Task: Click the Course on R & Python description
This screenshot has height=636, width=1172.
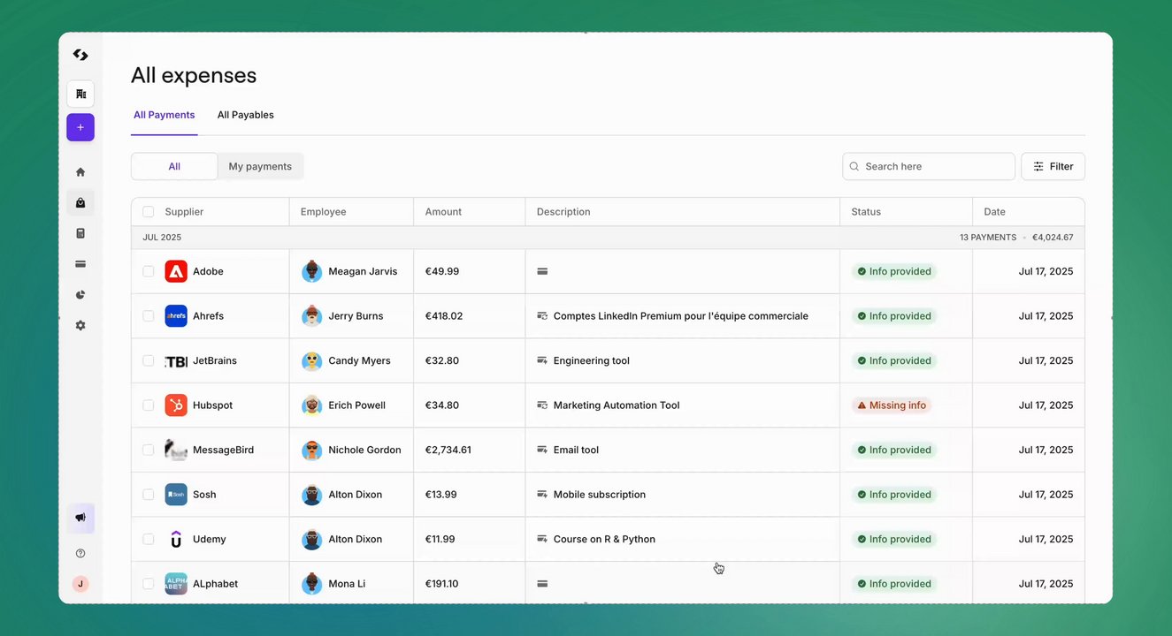Action: [604, 540]
